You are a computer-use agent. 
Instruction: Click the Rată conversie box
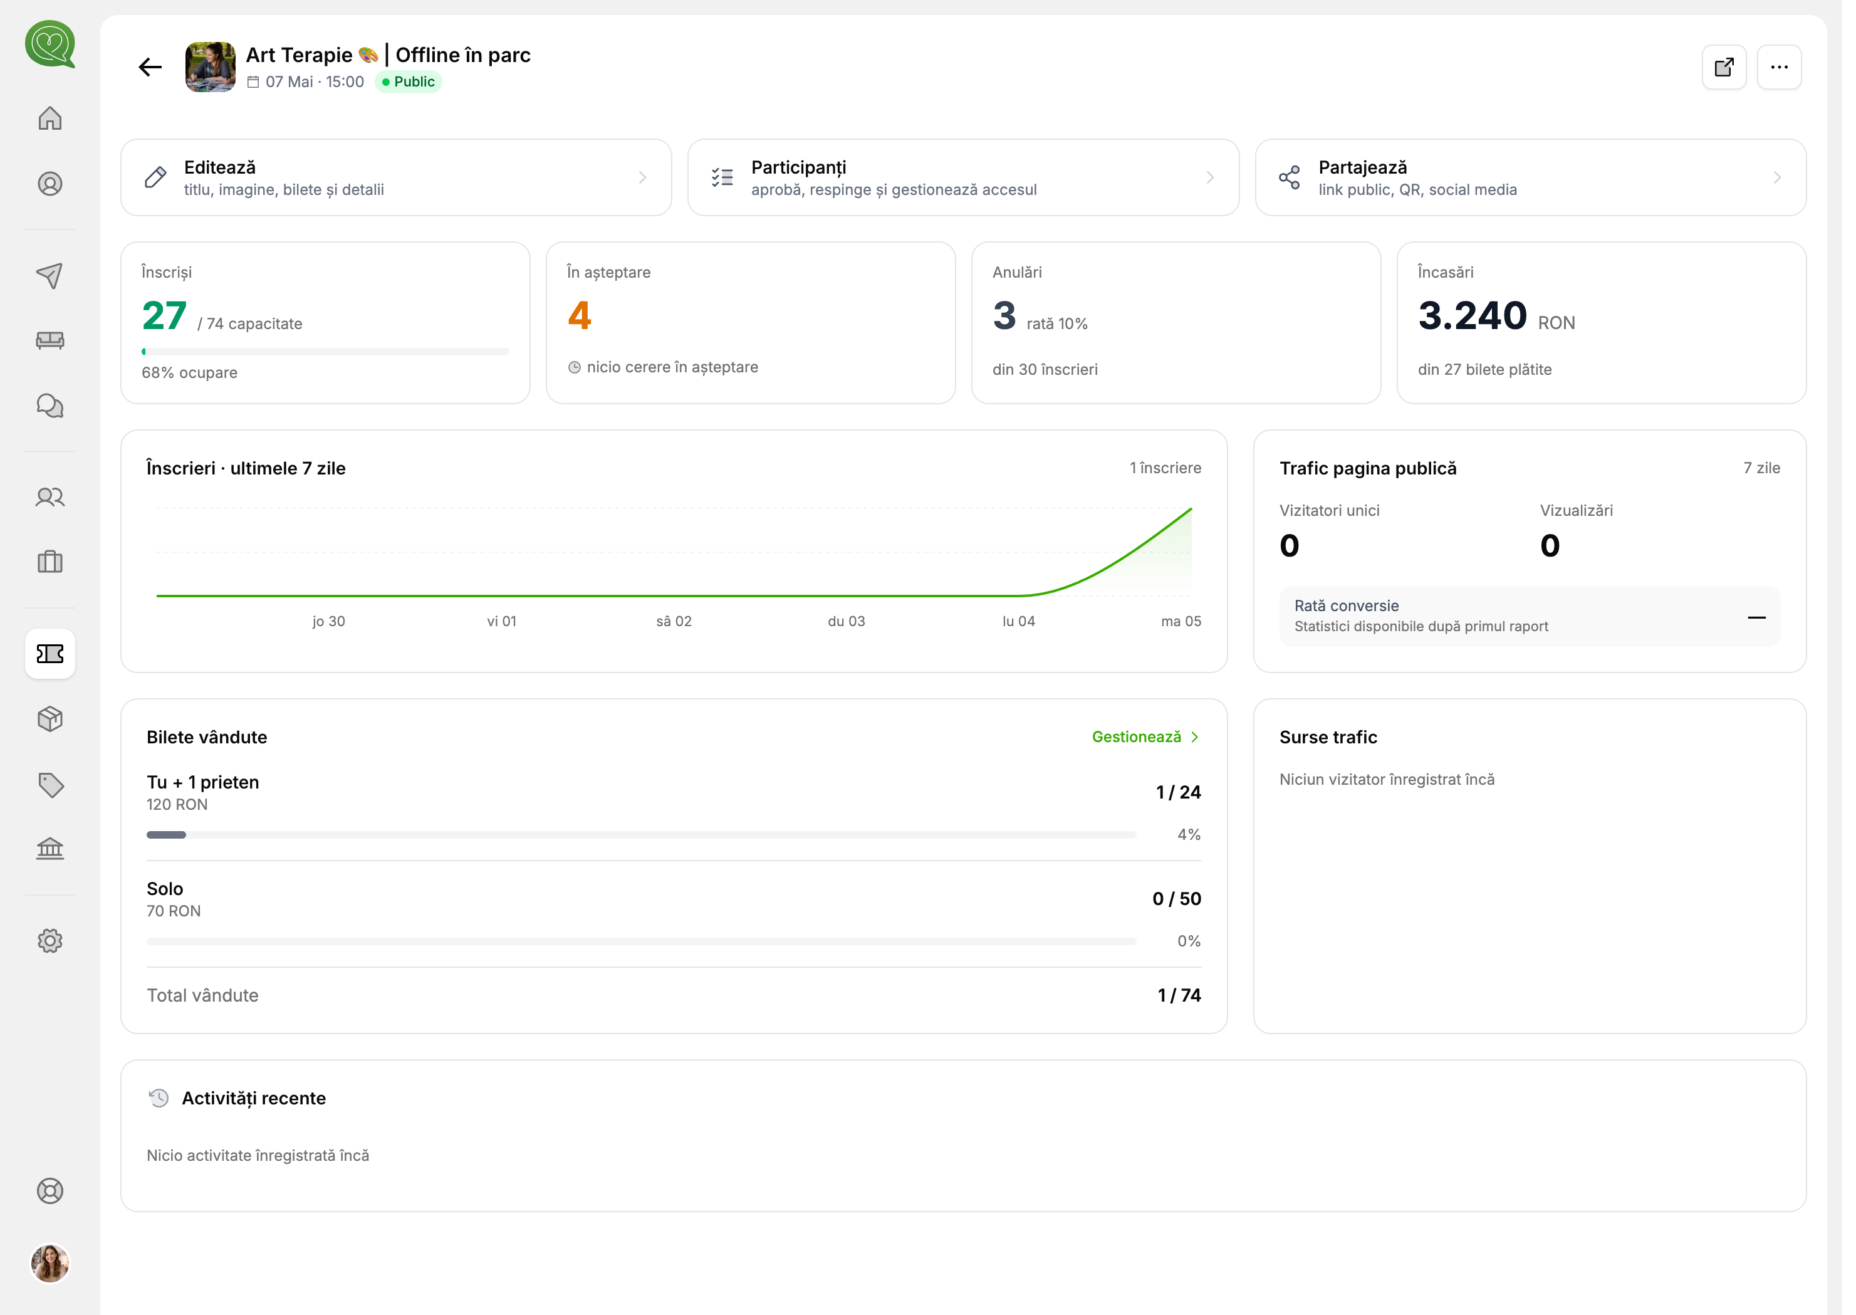tap(1530, 616)
